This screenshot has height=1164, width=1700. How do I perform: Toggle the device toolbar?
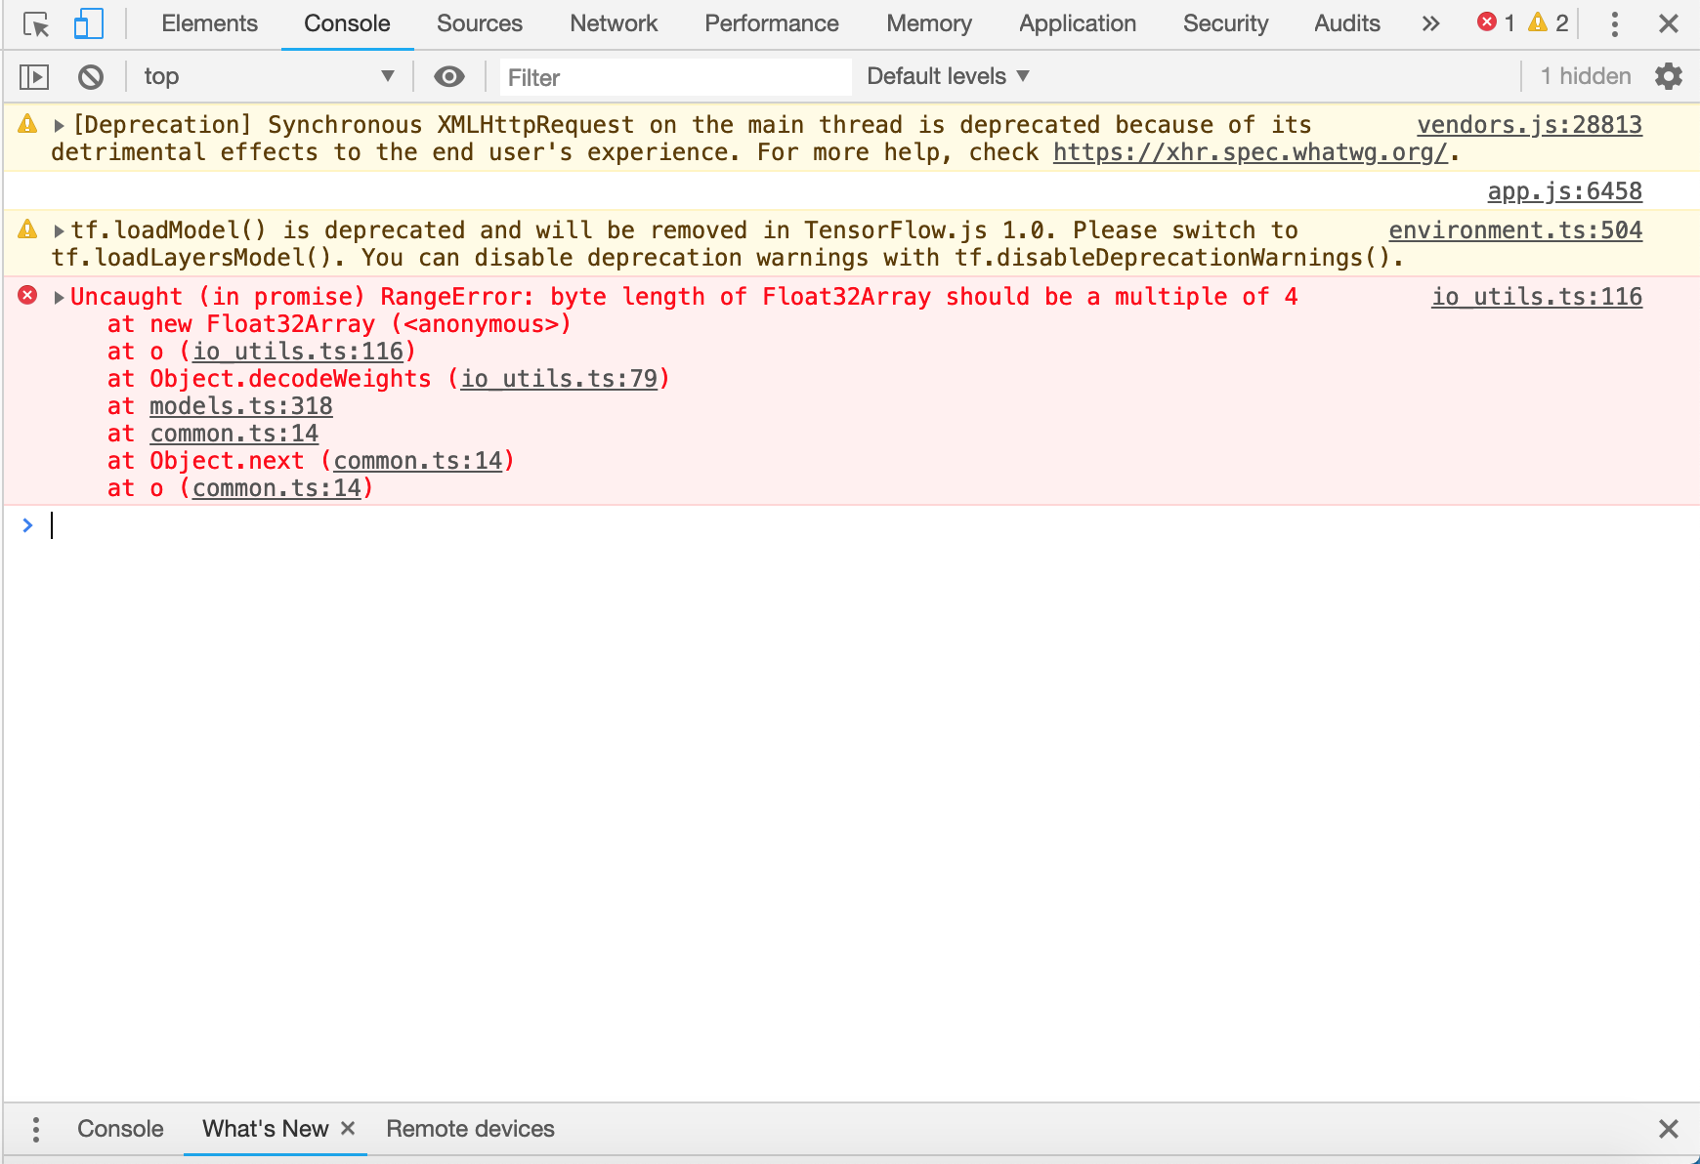(x=89, y=22)
